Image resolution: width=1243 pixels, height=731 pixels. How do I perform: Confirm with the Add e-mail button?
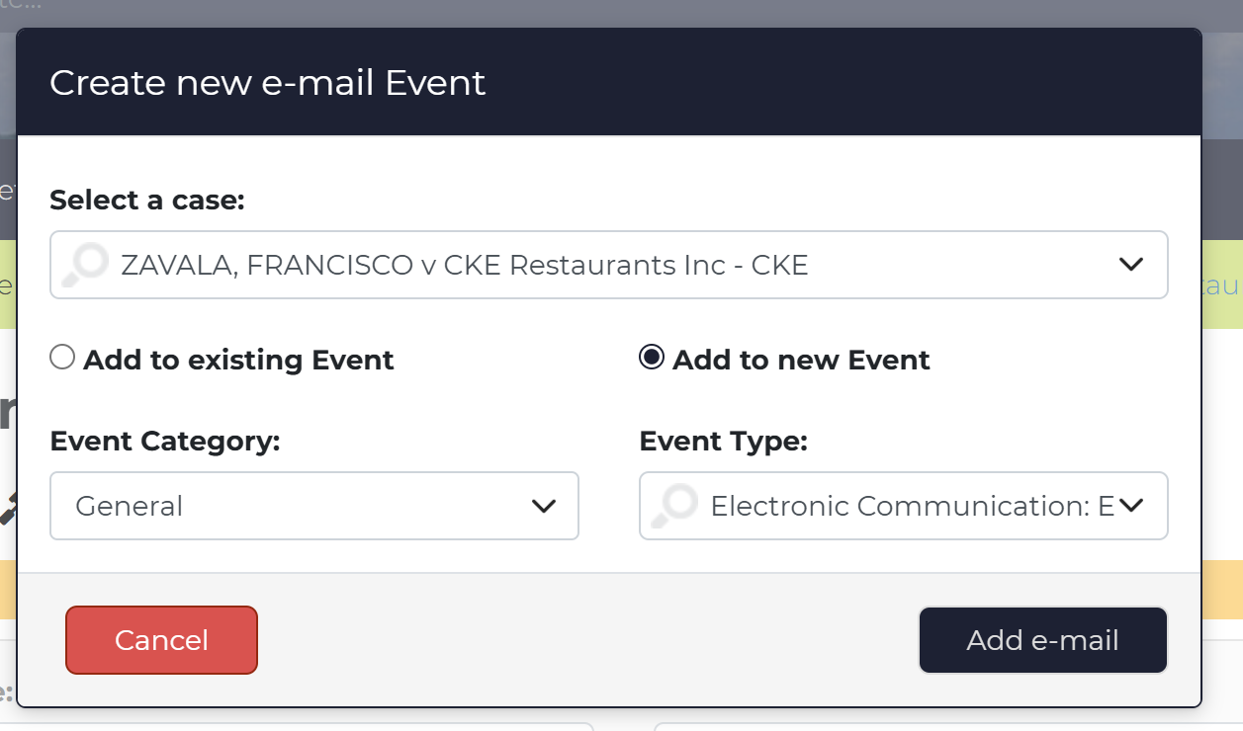[1043, 640]
